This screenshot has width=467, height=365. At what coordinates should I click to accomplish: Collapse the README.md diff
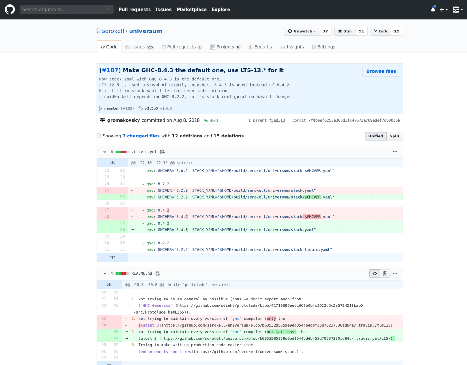pos(105,273)
